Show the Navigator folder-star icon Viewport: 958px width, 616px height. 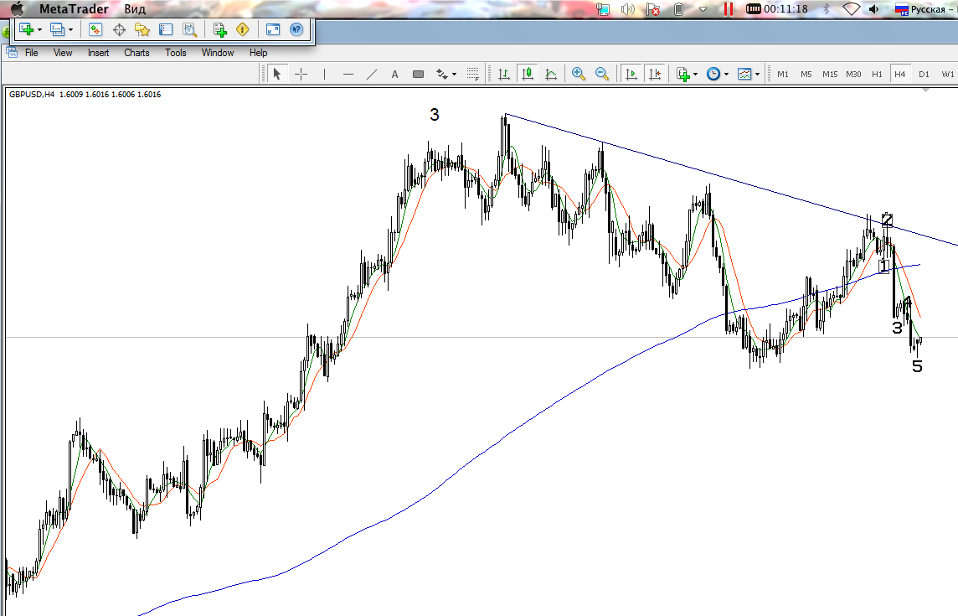[x=142, y=29]
